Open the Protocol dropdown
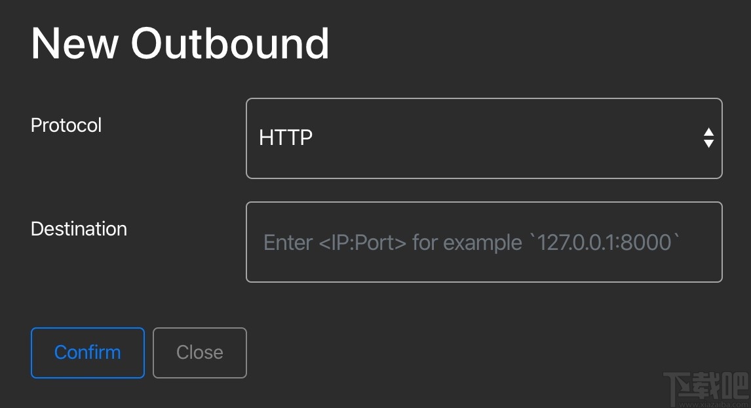751x408 pixels. [x=484, y=138]
